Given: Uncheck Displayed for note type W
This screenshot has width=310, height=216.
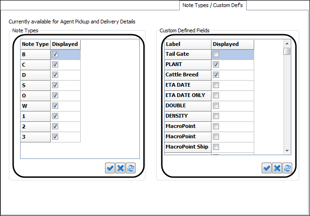Looking at the screenshot, I should [x=55, y=105].
